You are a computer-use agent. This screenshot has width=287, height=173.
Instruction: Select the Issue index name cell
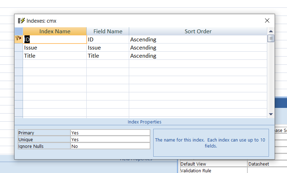coord(55,48)
